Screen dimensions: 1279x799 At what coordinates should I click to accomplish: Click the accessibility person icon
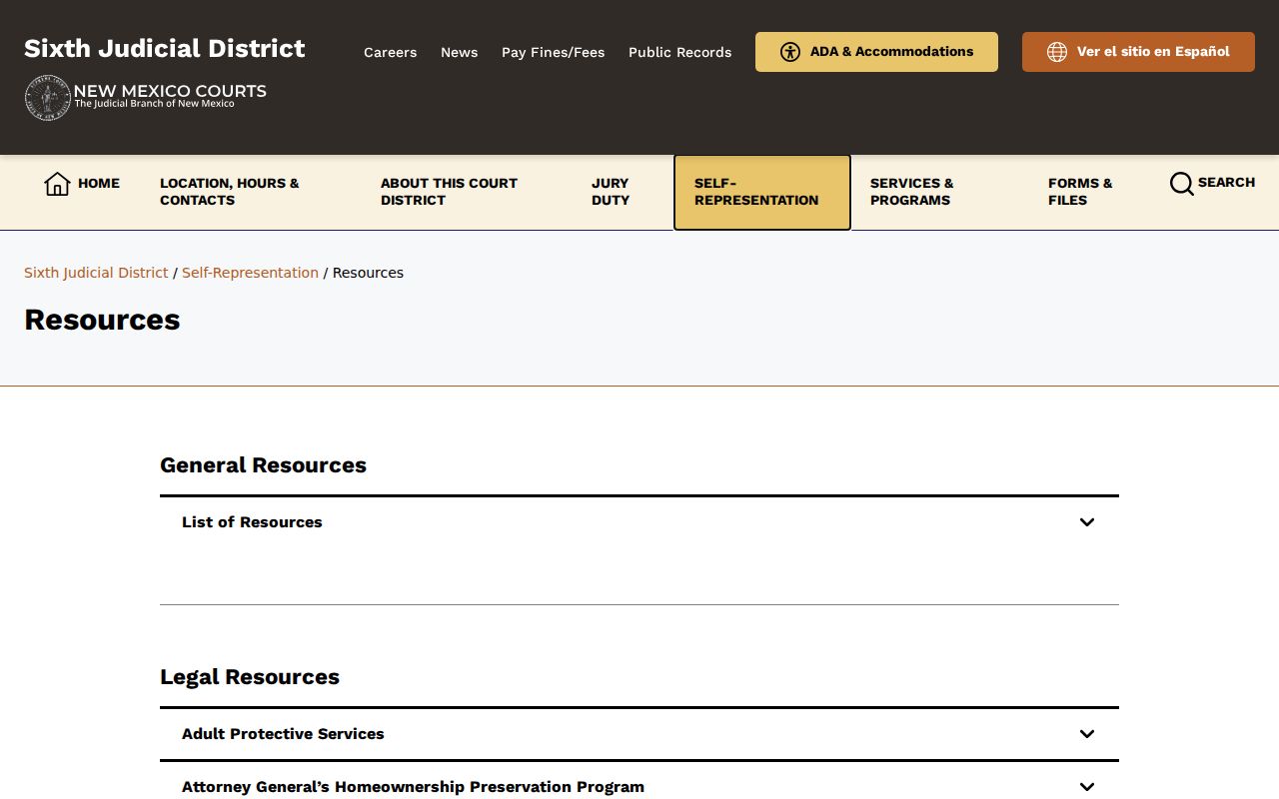(x=790, y=52)
